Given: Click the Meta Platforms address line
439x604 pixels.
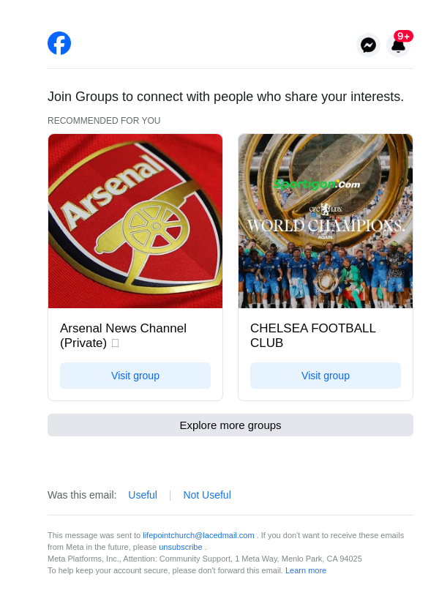Looking at the screenshot, I should [205, 559].
